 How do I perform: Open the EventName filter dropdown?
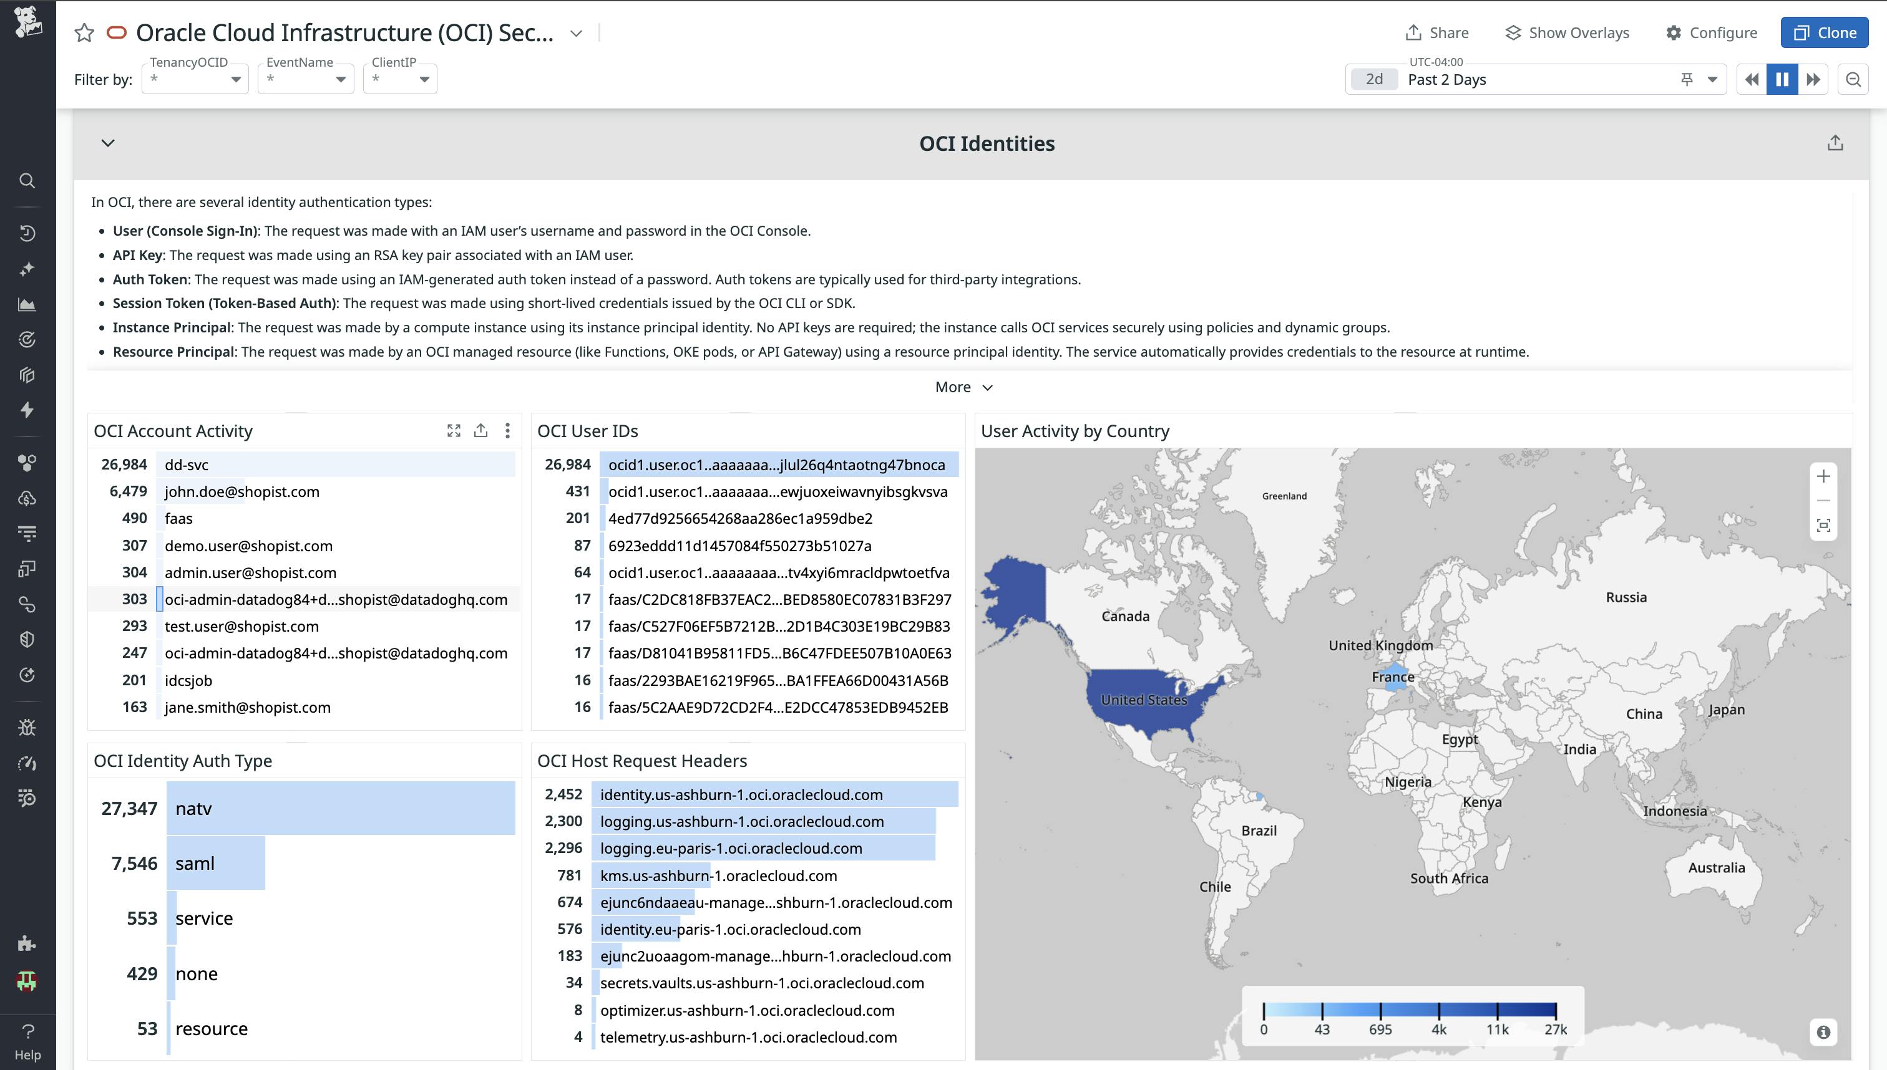341,79
